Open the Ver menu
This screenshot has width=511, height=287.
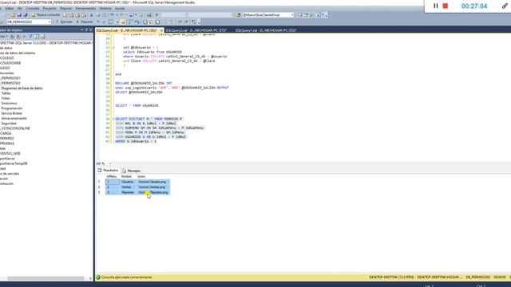click(x=20, y=9)
